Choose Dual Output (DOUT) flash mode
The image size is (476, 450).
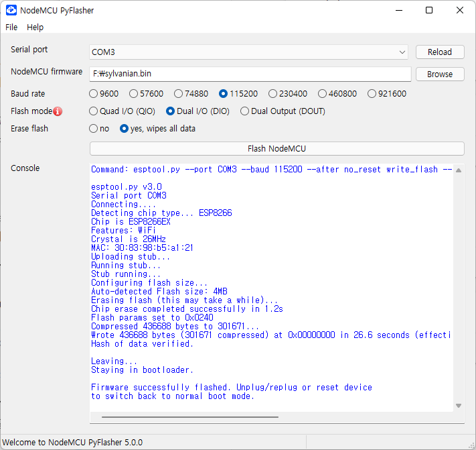point(283,111)
